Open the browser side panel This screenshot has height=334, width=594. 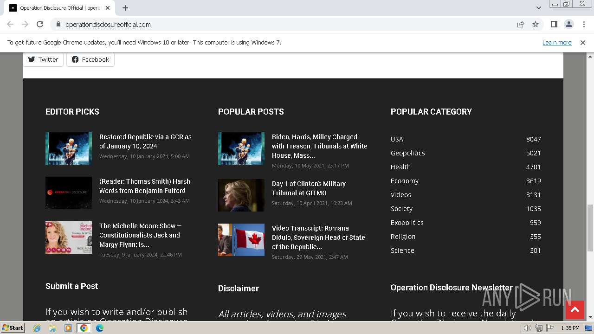point(554,24)
